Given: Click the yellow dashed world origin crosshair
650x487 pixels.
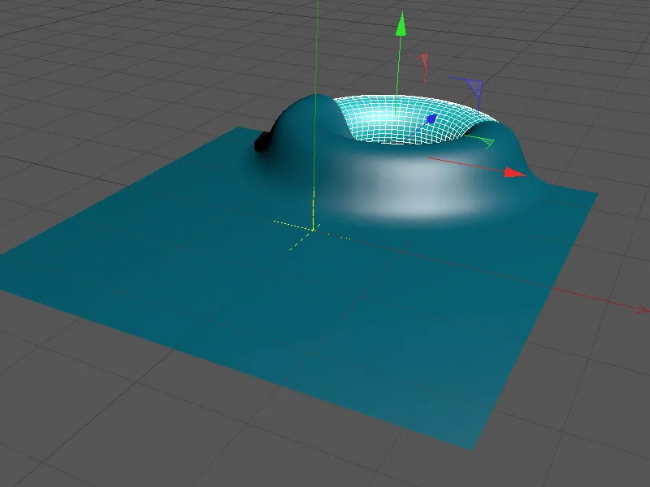Looking at the screenshot, I should (313, 229).
